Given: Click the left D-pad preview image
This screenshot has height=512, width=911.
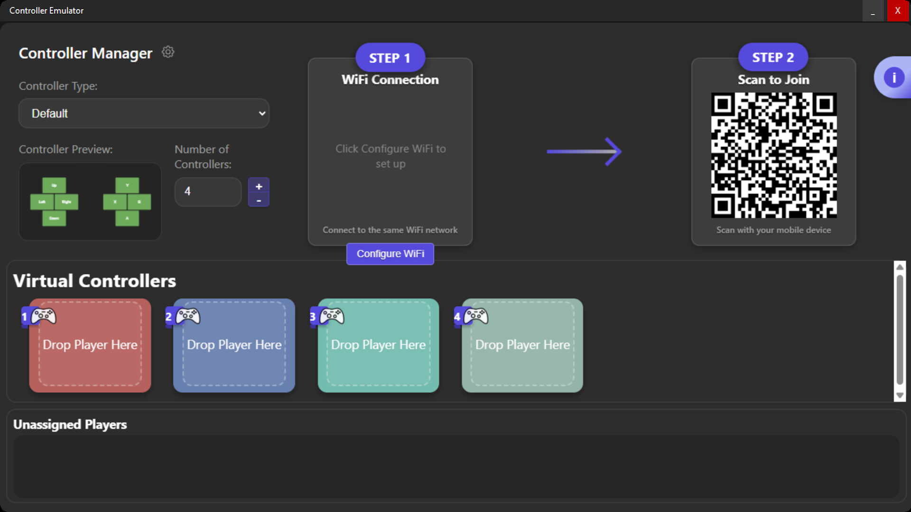Looking at the screenshot, I should coord(54,201).
